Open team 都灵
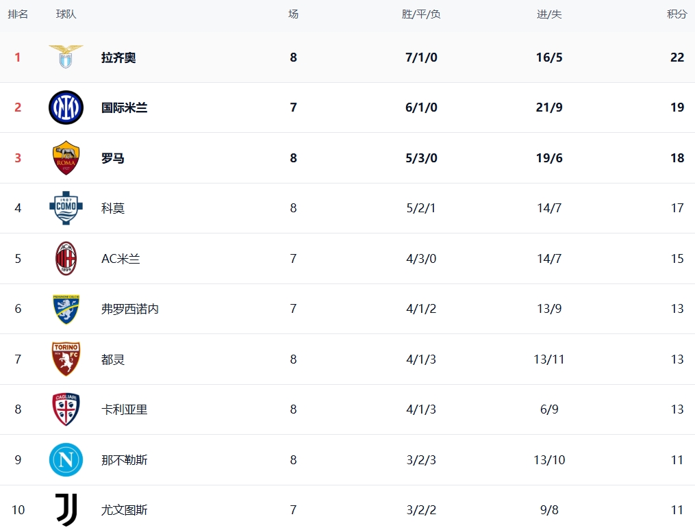The height and width of the screenshot is (532, 695). pyautogui.click(x=112, y=359)
